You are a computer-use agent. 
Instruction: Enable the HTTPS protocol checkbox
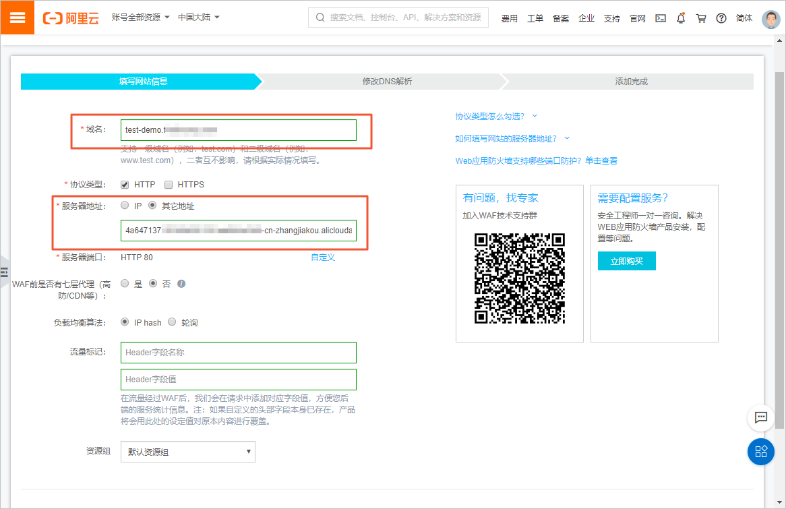[169, 185]
